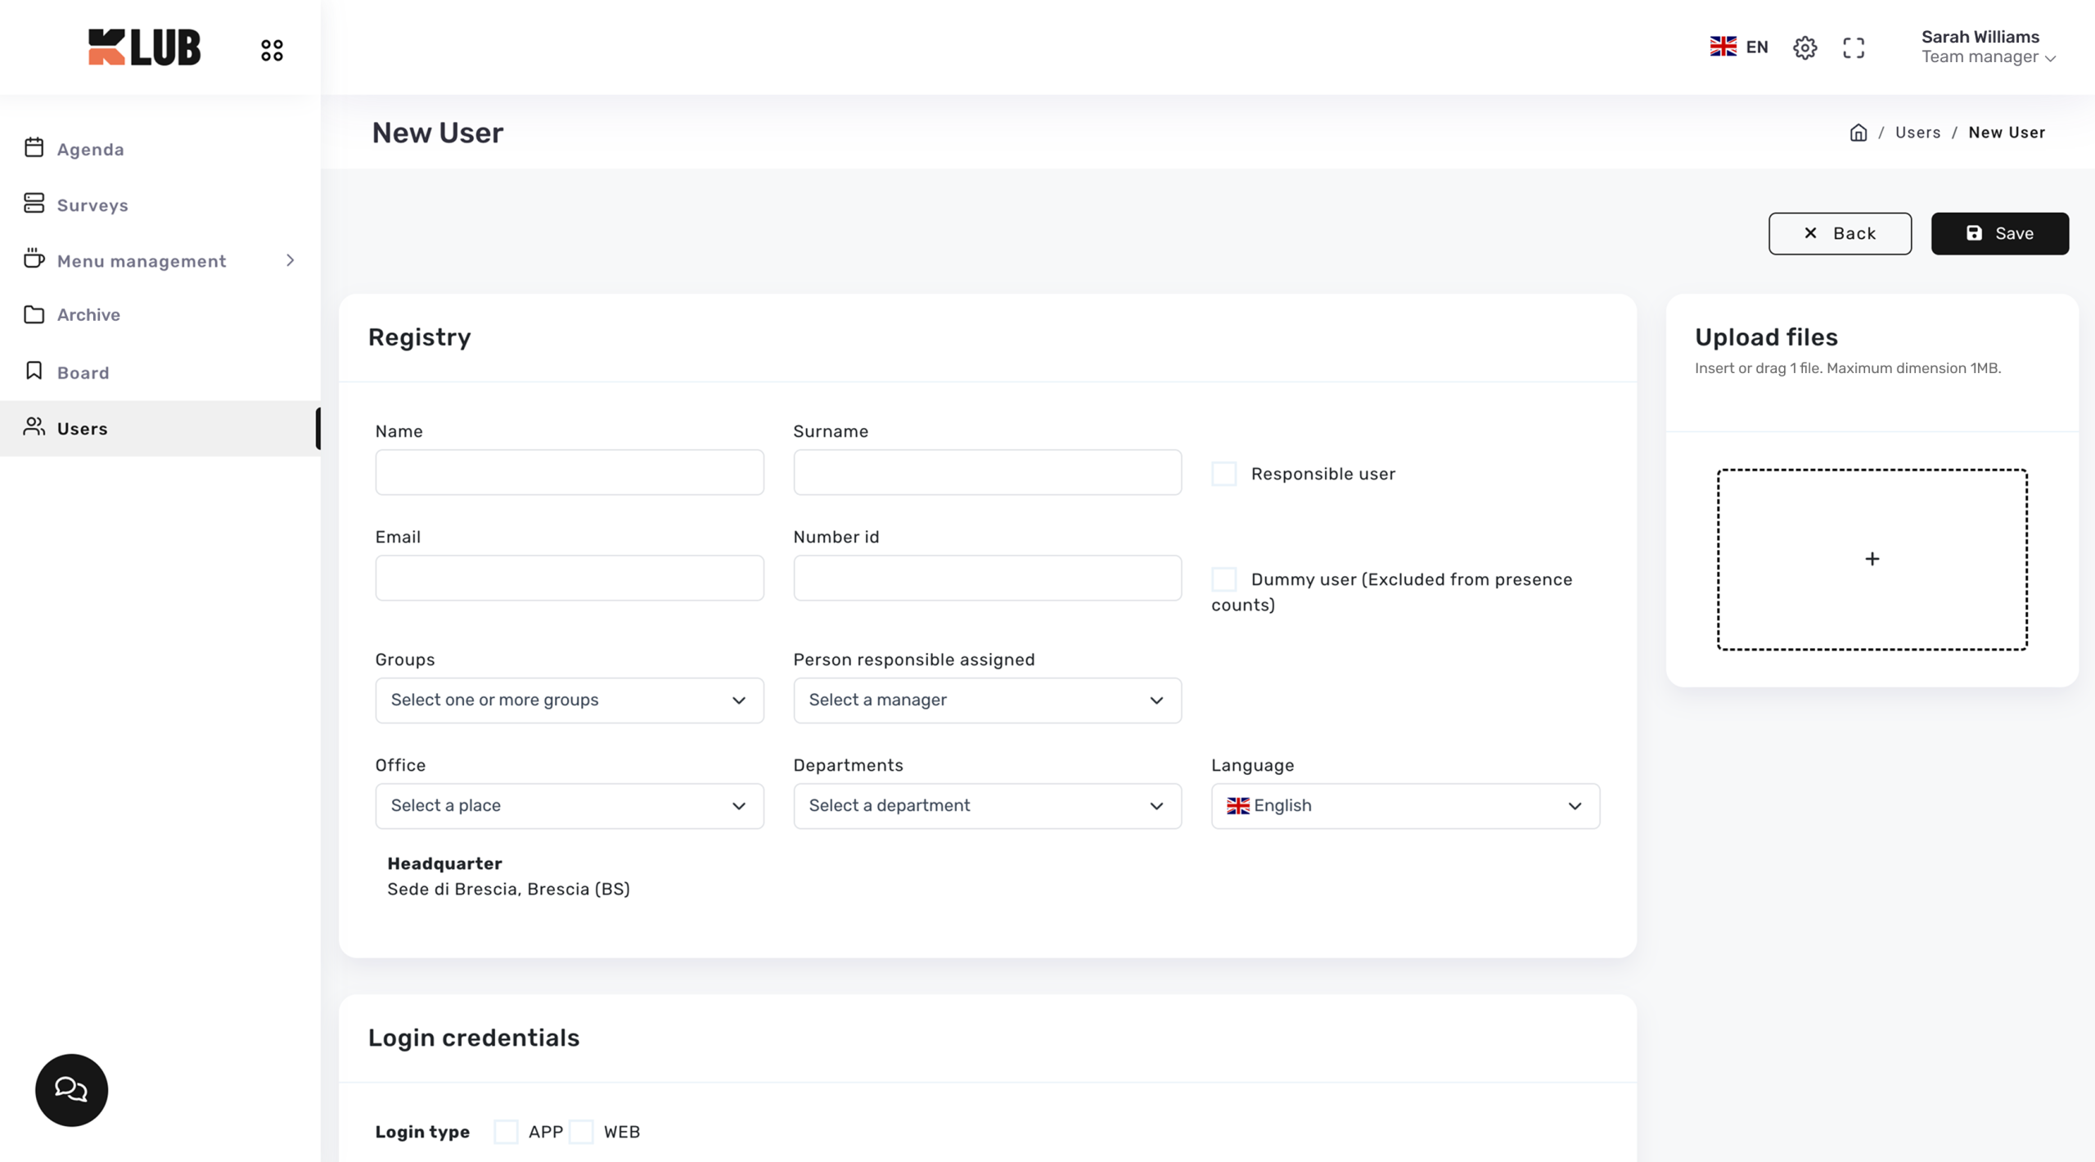Click the home breadcrumb icon
Screen dimensions: 2095x1162
pos(1858,133)
